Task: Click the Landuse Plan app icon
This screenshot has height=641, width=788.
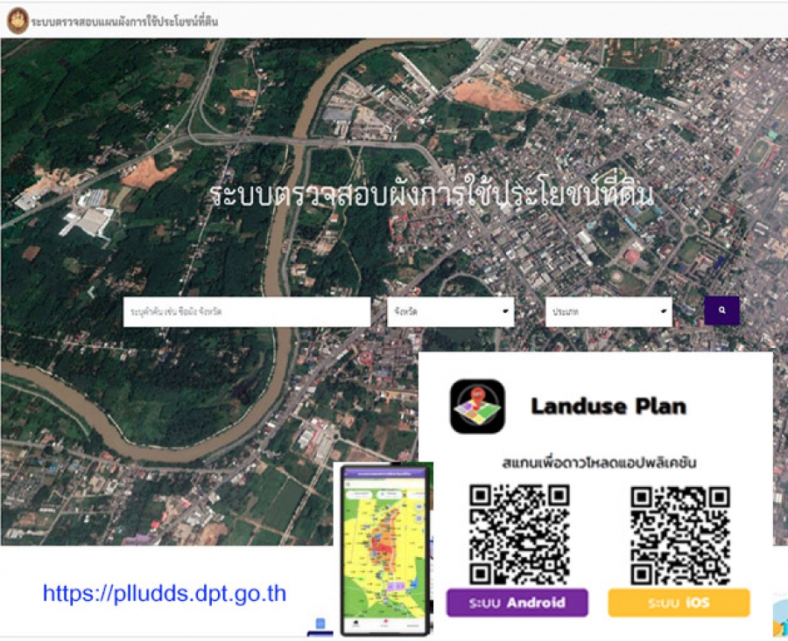Action: [x=477, y=406]
